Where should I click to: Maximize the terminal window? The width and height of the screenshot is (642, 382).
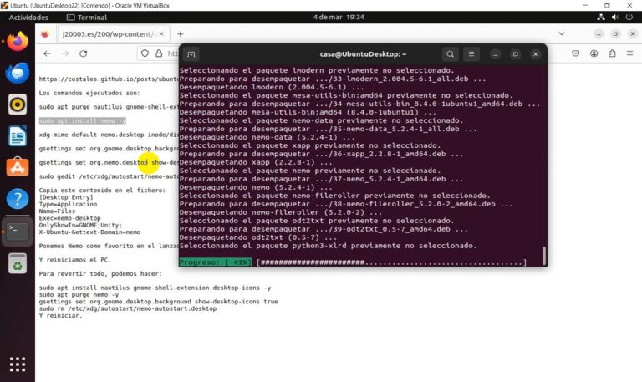point(516,54)
